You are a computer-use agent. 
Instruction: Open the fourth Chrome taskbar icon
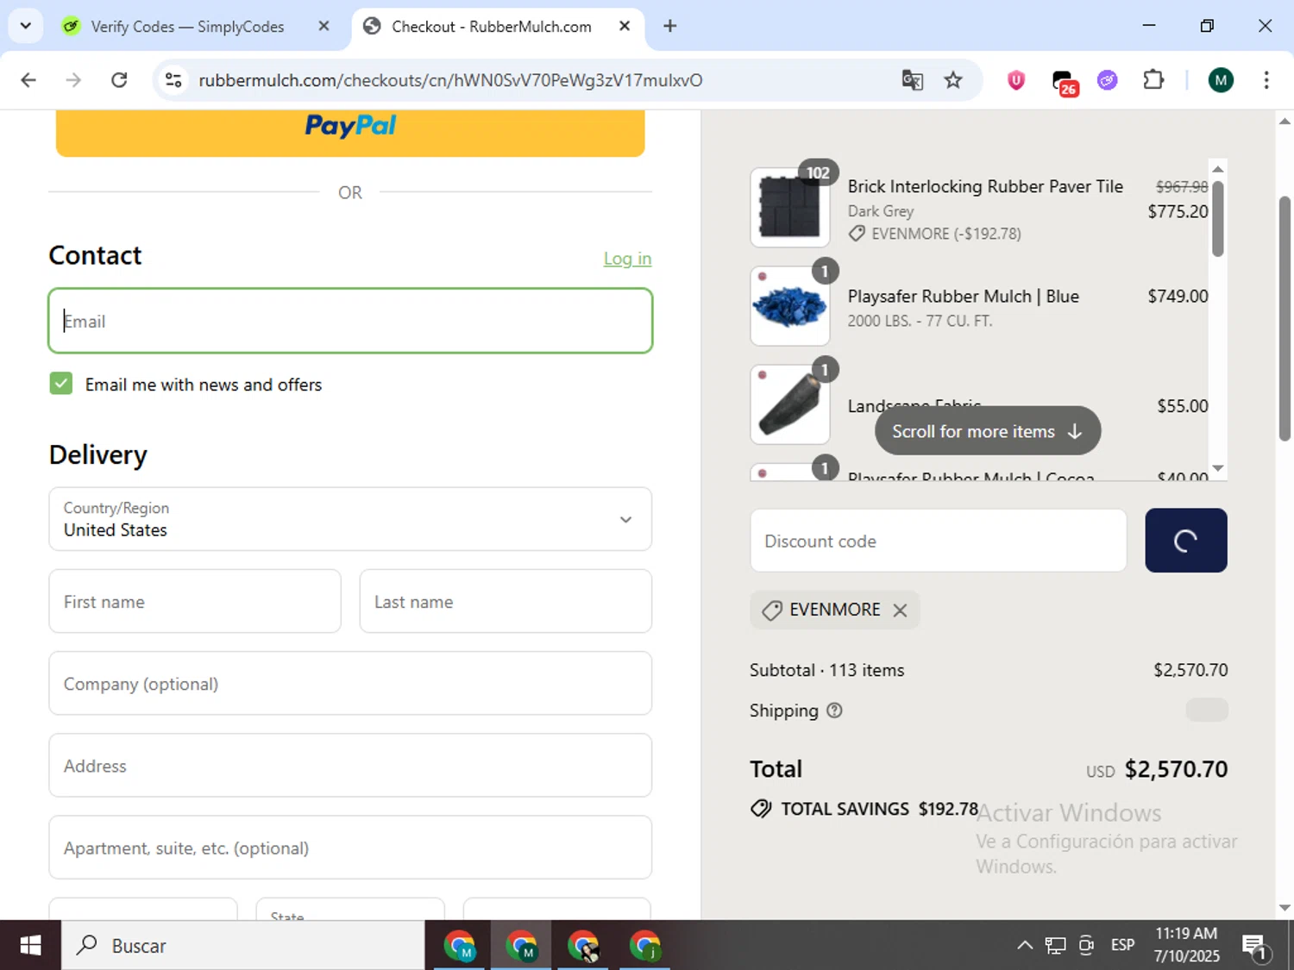[645, 946]
